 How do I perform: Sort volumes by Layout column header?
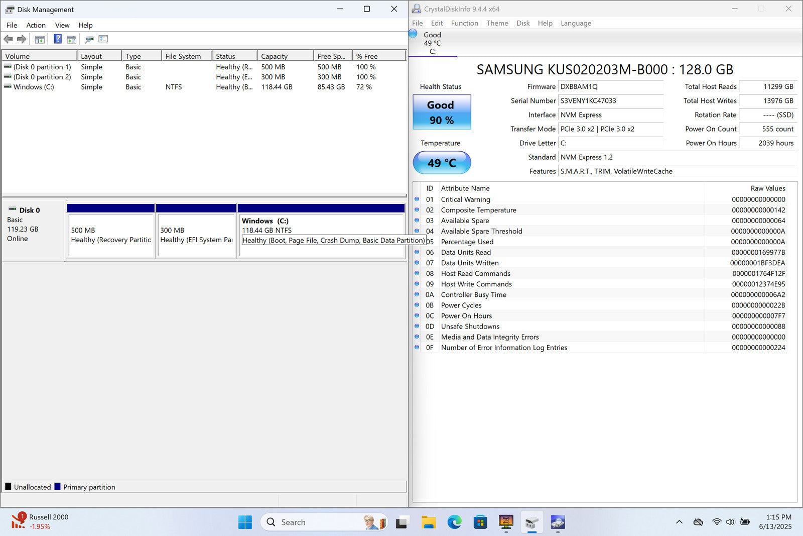point(99,56)
